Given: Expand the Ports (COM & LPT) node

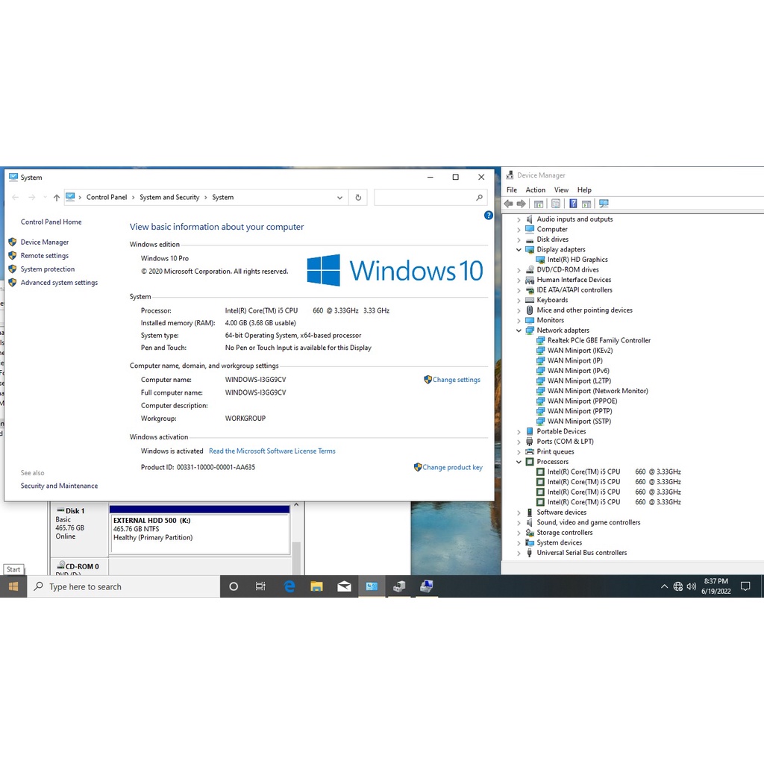Looking at the screenshot, I should coord(519,442).
